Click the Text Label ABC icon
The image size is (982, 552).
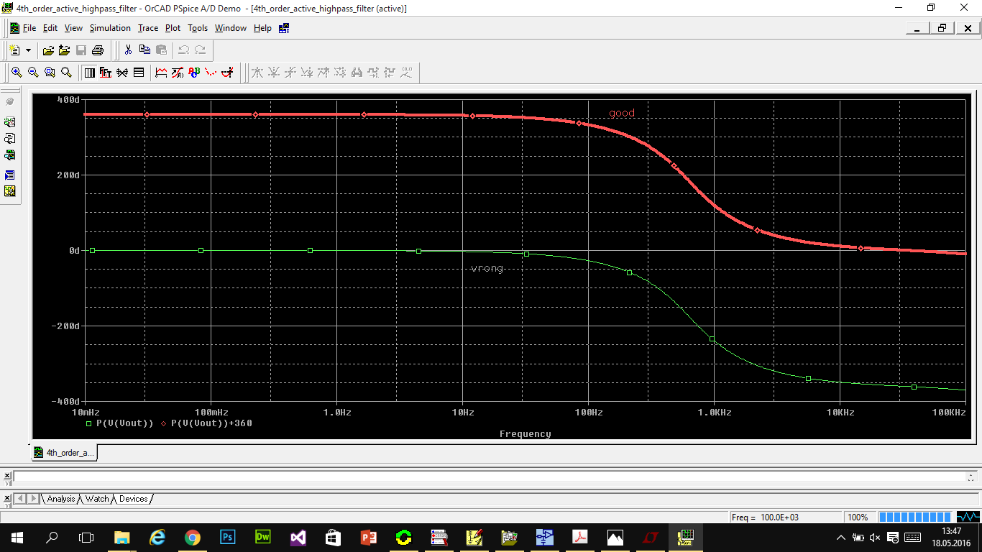click(194, 73)
